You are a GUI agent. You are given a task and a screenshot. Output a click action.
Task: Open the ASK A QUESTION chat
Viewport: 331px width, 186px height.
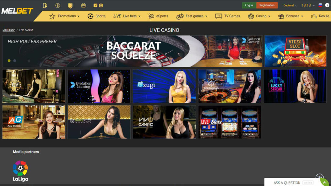287,183
